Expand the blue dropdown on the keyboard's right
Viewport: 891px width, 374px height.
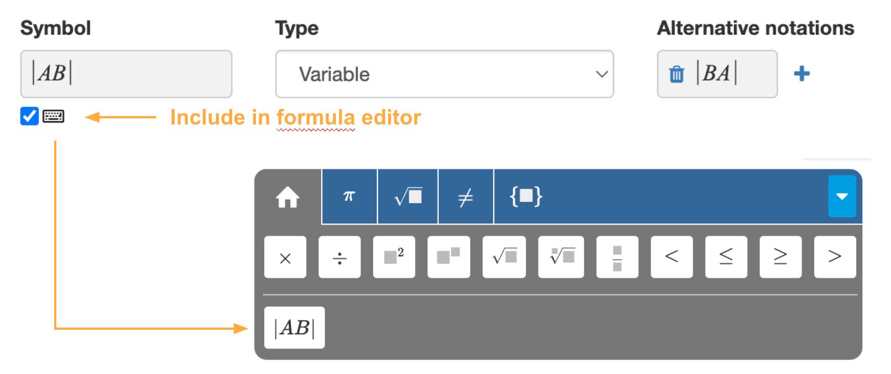point(842,196)
